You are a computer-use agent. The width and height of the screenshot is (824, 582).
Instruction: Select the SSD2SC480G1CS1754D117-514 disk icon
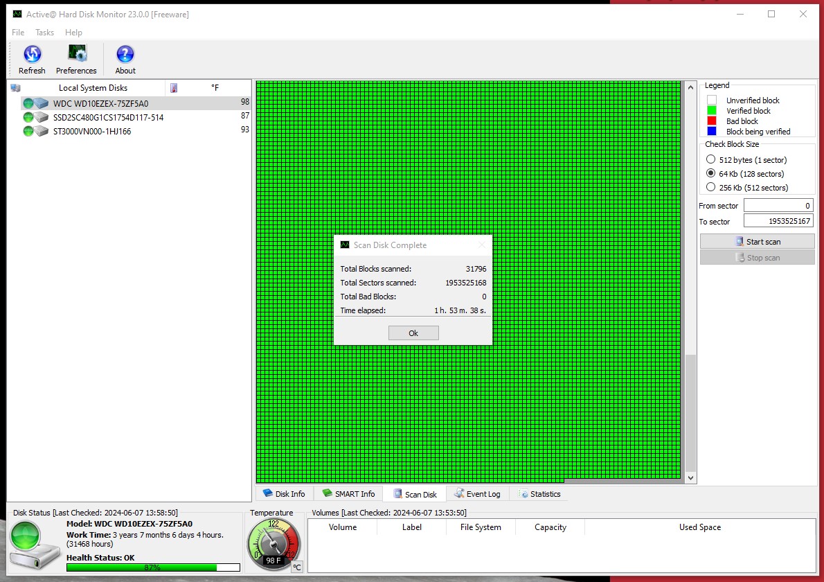click(x=35, y=117)
